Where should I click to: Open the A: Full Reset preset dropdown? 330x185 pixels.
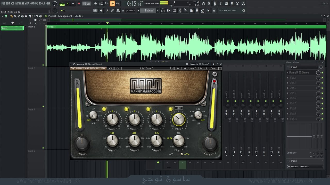147,68
